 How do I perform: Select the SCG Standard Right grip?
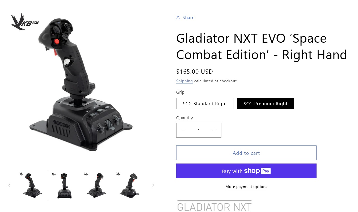click(x=205, y=104)
